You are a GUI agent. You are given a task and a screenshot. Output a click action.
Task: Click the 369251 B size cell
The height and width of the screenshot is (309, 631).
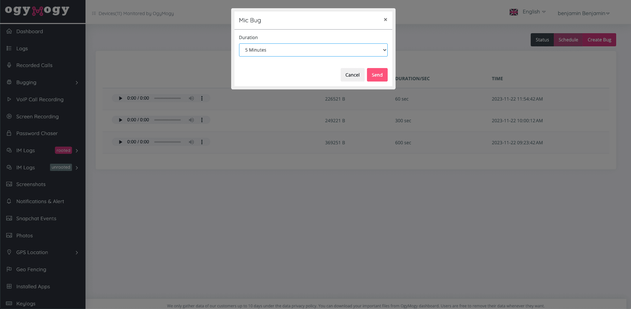(x=335, y=143)
